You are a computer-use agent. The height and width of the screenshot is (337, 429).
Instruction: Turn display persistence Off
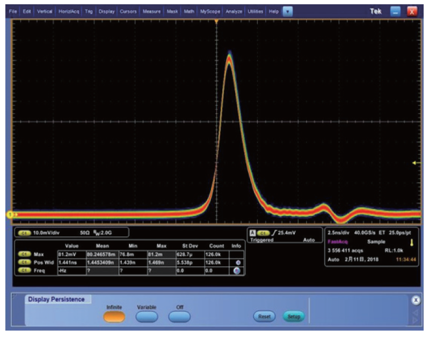coord(180,317)
